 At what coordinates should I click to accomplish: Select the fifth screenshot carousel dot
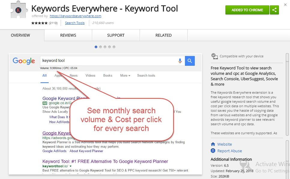[114, 47]
